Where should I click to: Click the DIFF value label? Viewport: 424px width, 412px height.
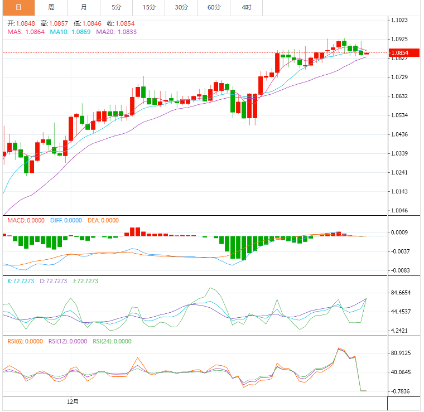click(x=65, y=220)
